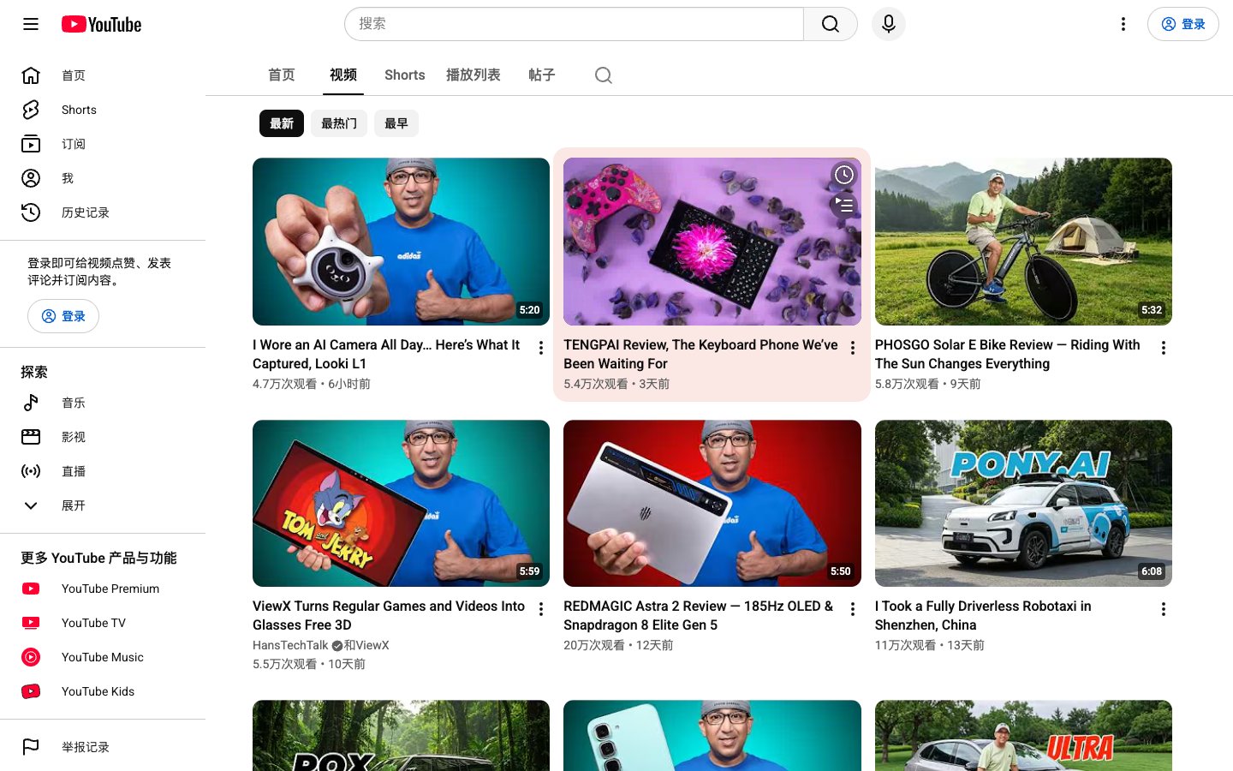Open more options for REDMAGIC video
The width and height of the screenshot is (1233, 771).
853,609
